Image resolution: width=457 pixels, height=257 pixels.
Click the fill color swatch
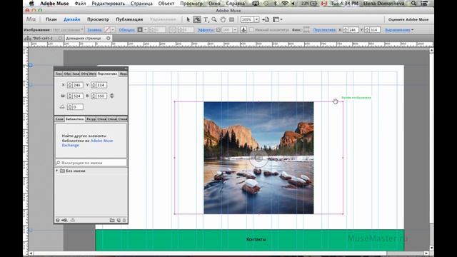coord(107,30)
